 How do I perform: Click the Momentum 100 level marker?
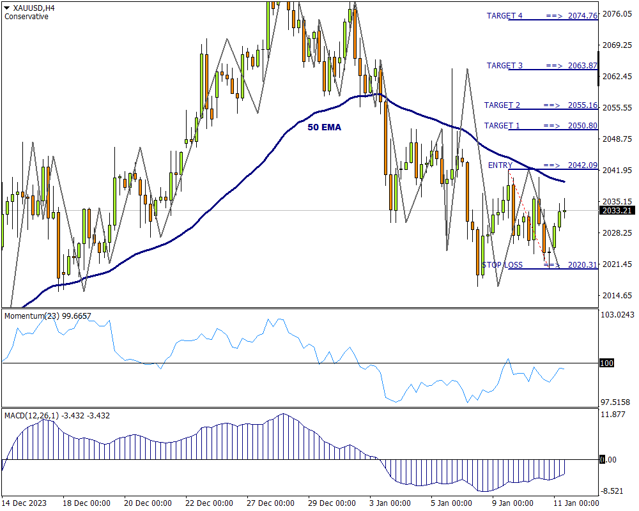coord(606,363)
